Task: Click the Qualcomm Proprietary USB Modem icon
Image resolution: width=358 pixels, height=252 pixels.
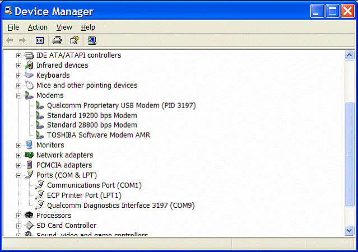Action: coord(40,105)
